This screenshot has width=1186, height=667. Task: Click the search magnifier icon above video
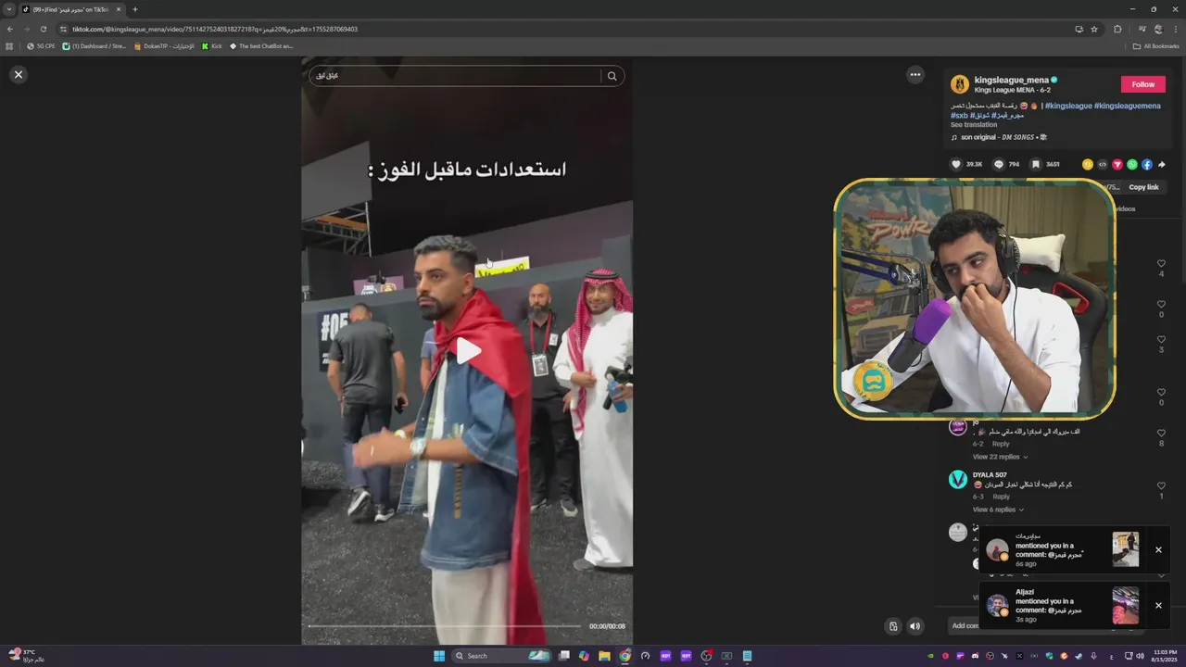click(612, 76)
